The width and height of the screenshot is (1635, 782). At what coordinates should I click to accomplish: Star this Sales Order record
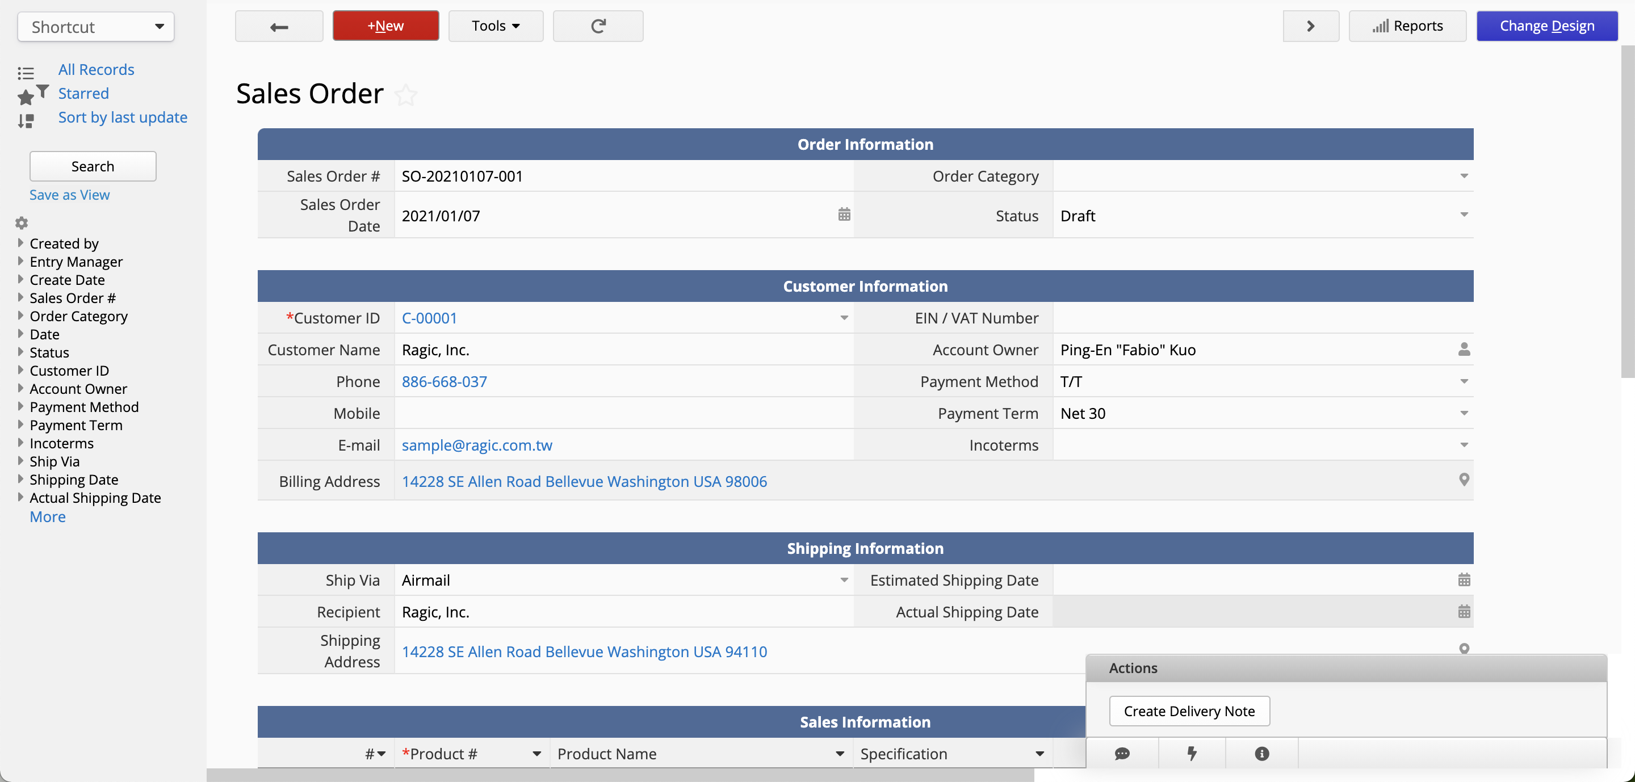click(x=405, y=95)
